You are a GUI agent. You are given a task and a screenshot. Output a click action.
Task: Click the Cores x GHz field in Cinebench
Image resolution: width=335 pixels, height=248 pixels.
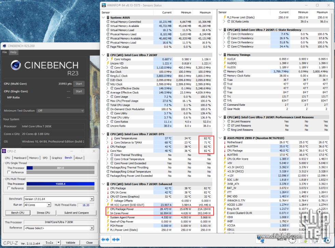(53, 134)
